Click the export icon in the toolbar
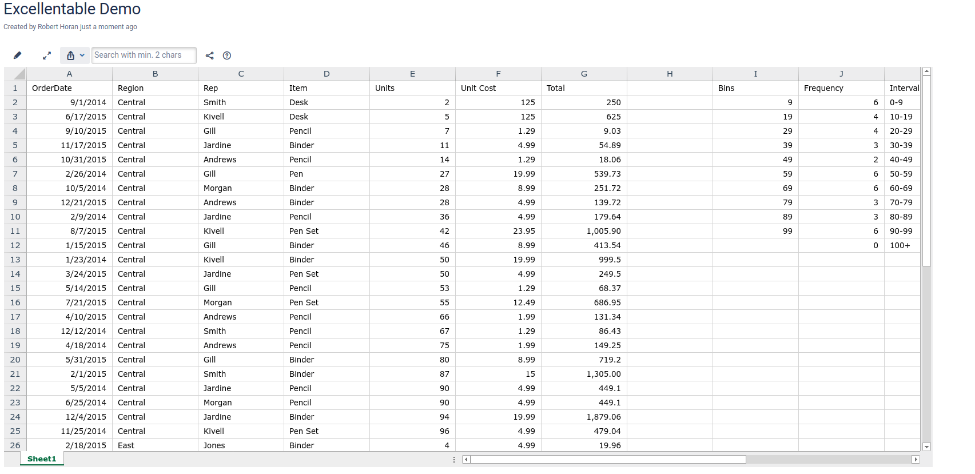The height and width of the screenshot is (474, 975). pyautogui.click(x=70, y=55)
